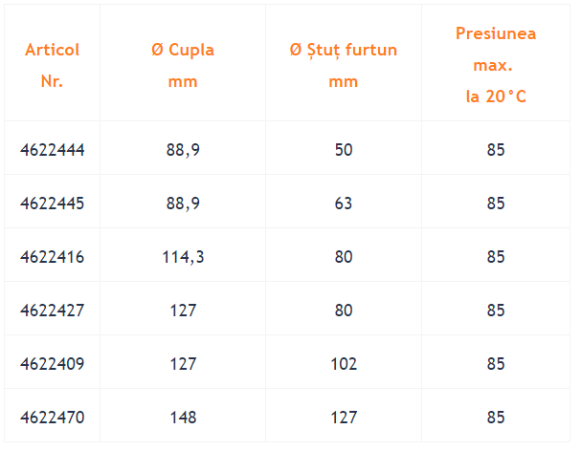This screenshot has height=451, width=581.
Task: Select the Ø Cupla mm header
Action: pyautogui.click(x=183, y=65)
